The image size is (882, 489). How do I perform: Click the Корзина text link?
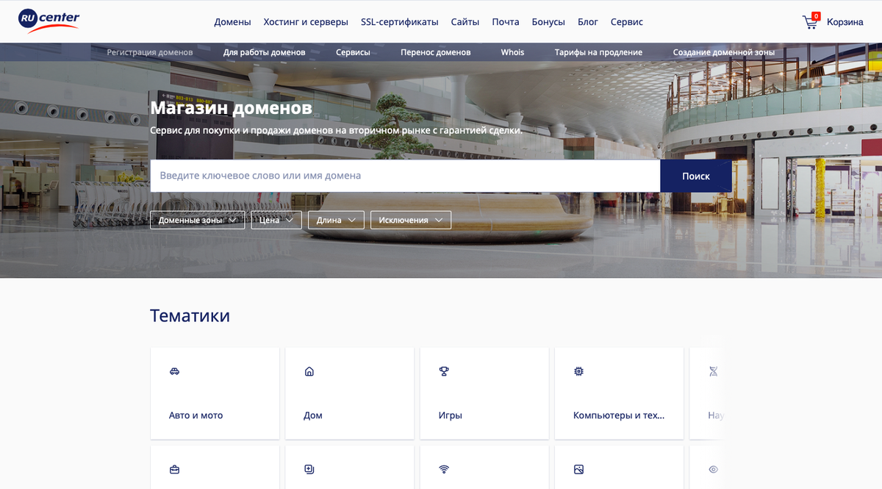click(x=845, y=22)
